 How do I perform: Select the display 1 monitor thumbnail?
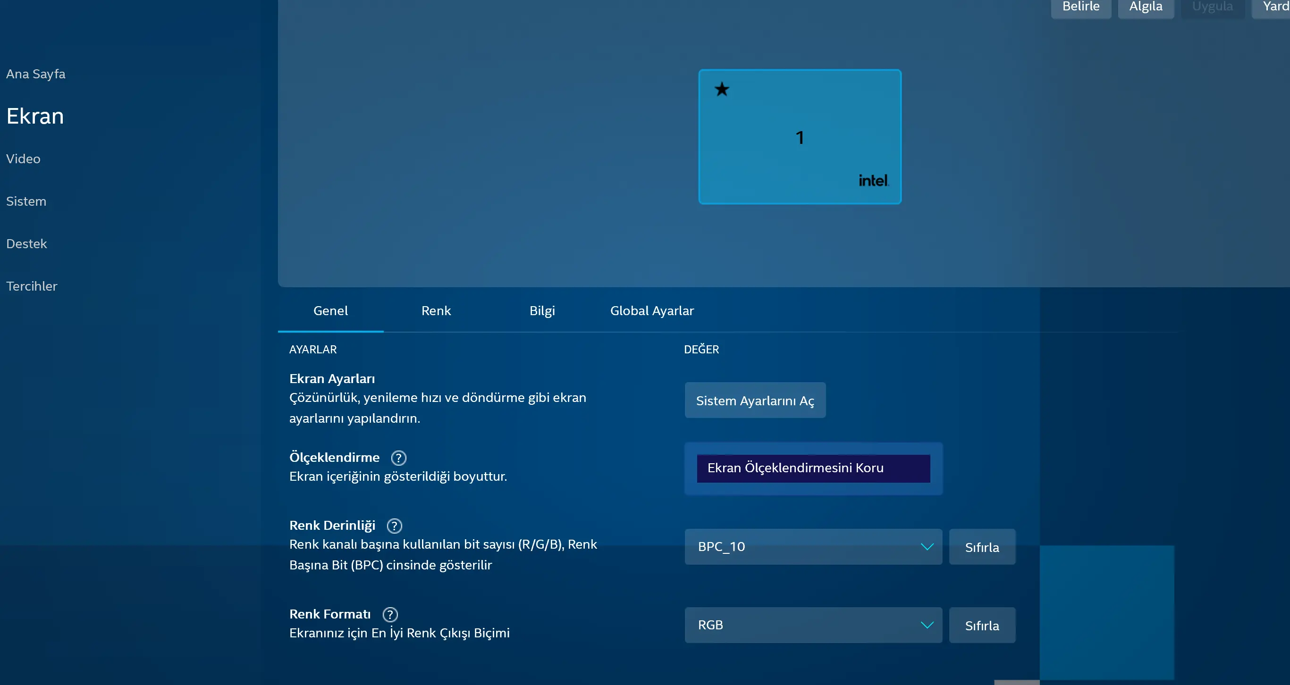(x=800, y=137)
